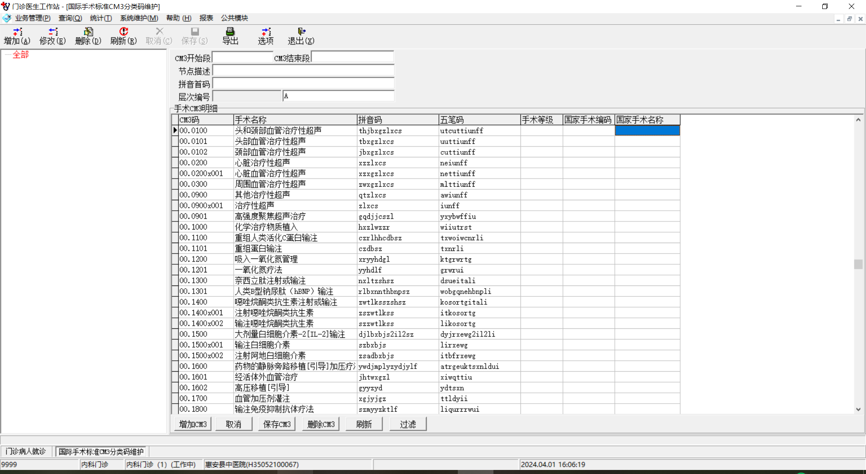Click the cell 高强度聚焦超声治疗

click(x=295, y=216)
